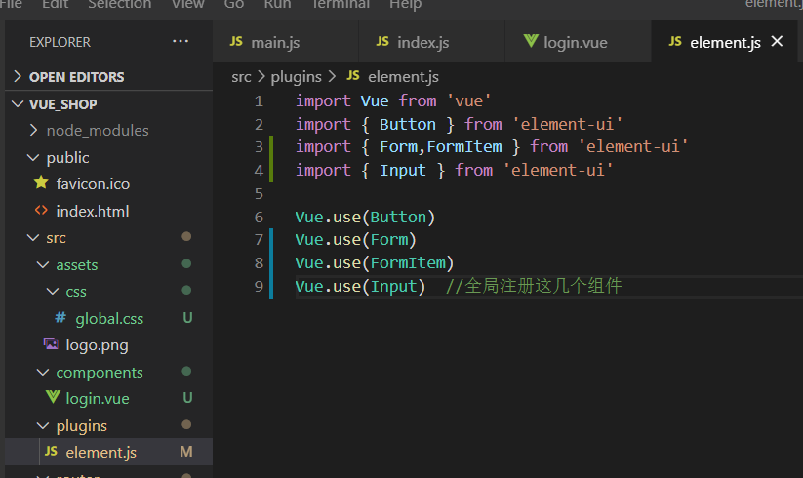Click line number 1 in the gutter
The height and width of the screenshot is (478, 803).
(259, 100)
